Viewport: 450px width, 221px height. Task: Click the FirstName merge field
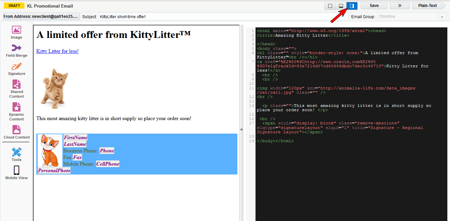pos(76,138)
